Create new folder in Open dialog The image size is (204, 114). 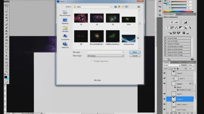tap(122, 7)
